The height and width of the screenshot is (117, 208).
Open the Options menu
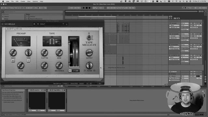(x=35, y=1)
